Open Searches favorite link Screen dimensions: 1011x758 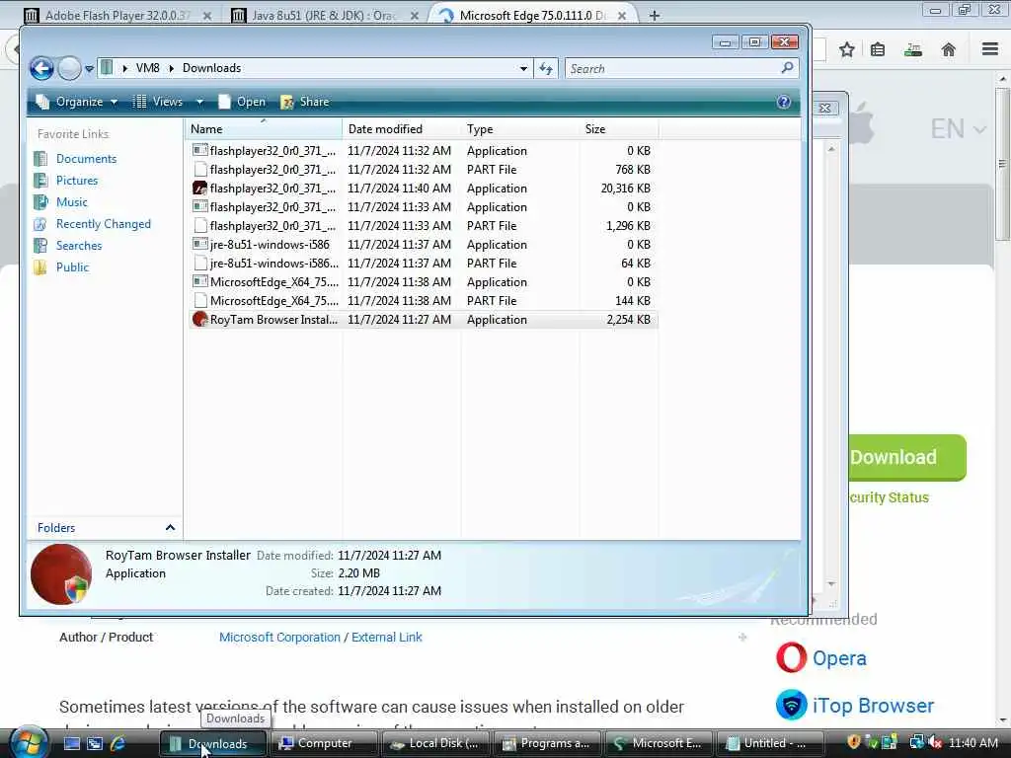[x=79, y=246]
